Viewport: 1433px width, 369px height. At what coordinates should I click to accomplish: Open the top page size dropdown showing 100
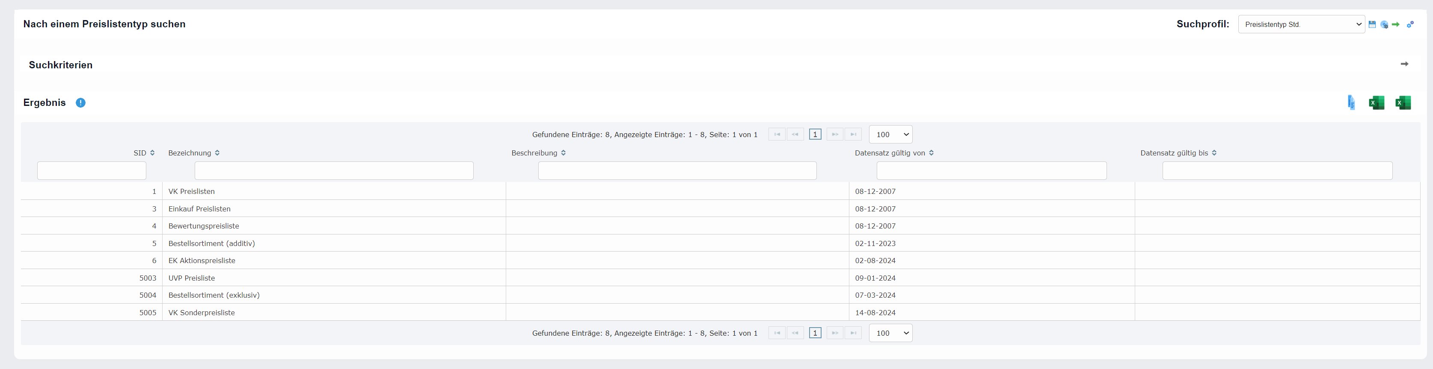pyautogui.click(x=890, y=134)
